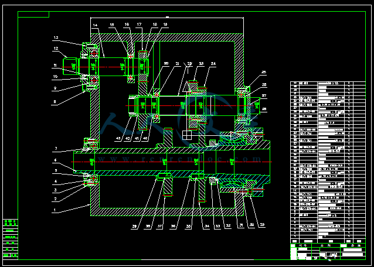
Task: Click part callout number 13
Action: pyautogui.click(x=56, y=37)
